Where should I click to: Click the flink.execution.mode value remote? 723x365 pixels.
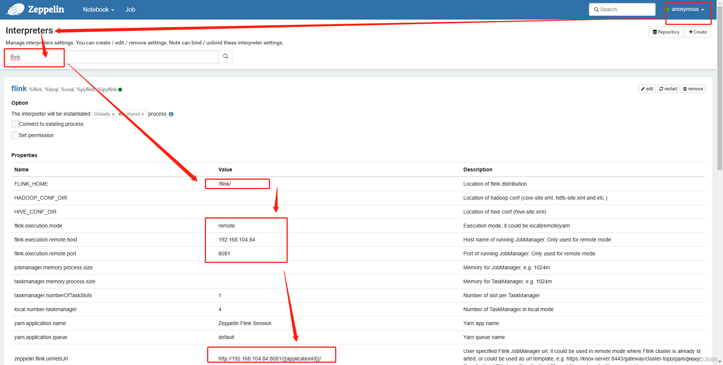(226, 226)
